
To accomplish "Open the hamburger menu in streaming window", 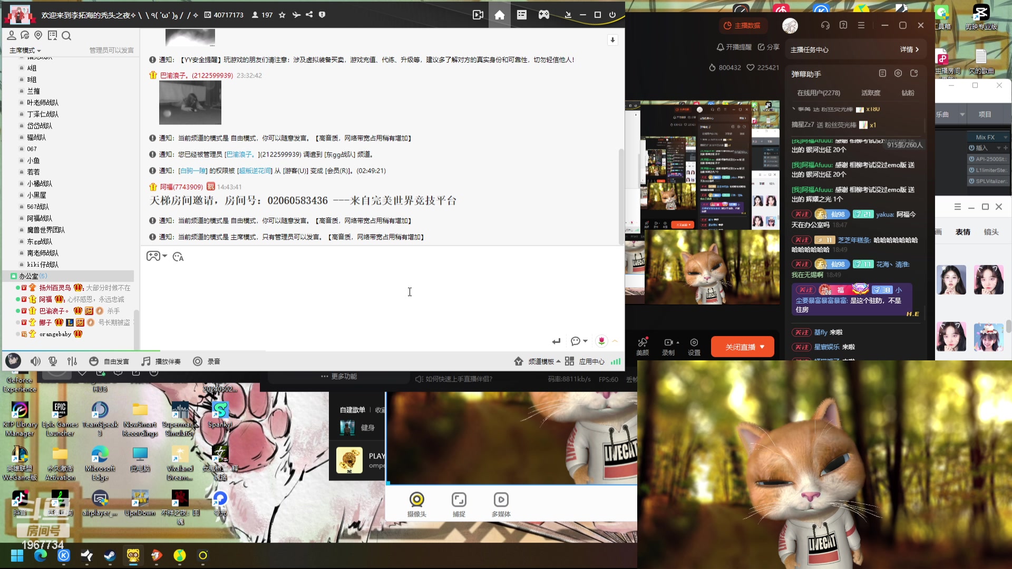I will [861, 25].
